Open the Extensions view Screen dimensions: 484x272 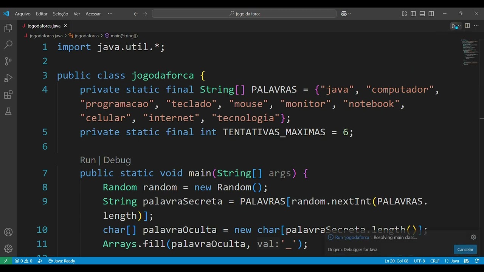(x=8, y=94)
